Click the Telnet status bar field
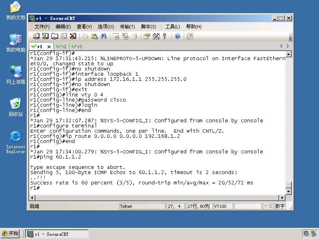 point(142,206)
